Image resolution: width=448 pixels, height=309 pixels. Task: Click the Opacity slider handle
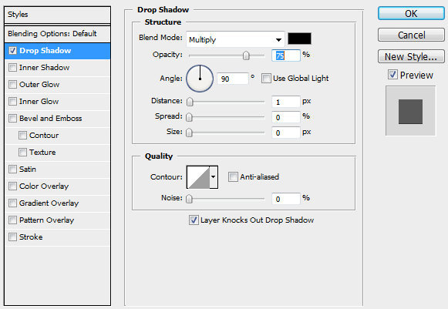246,55
